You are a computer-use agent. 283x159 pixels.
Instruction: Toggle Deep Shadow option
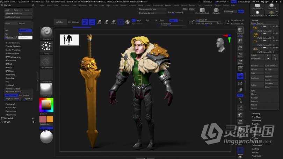click(x=11, y=95)
